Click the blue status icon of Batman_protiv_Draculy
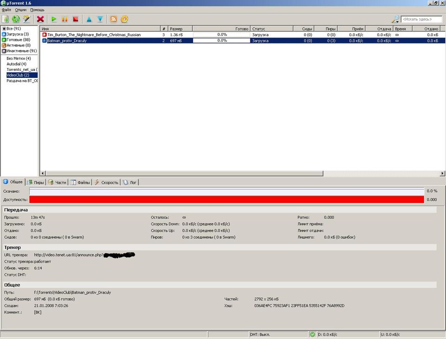 [x=45, y=41]
